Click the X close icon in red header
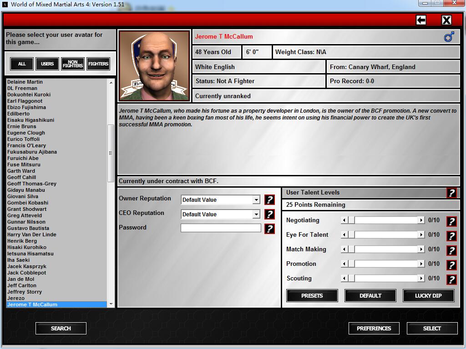Image resolution: width=466 pixels, height=349 pixels. pos(446,20)
